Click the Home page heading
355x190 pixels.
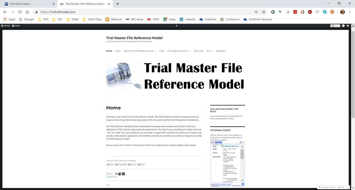coord(114,108)
